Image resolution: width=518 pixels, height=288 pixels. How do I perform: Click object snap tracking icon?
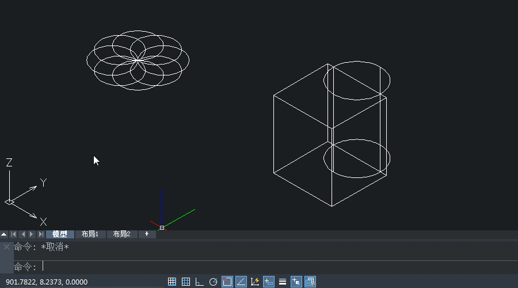point(241,282)
